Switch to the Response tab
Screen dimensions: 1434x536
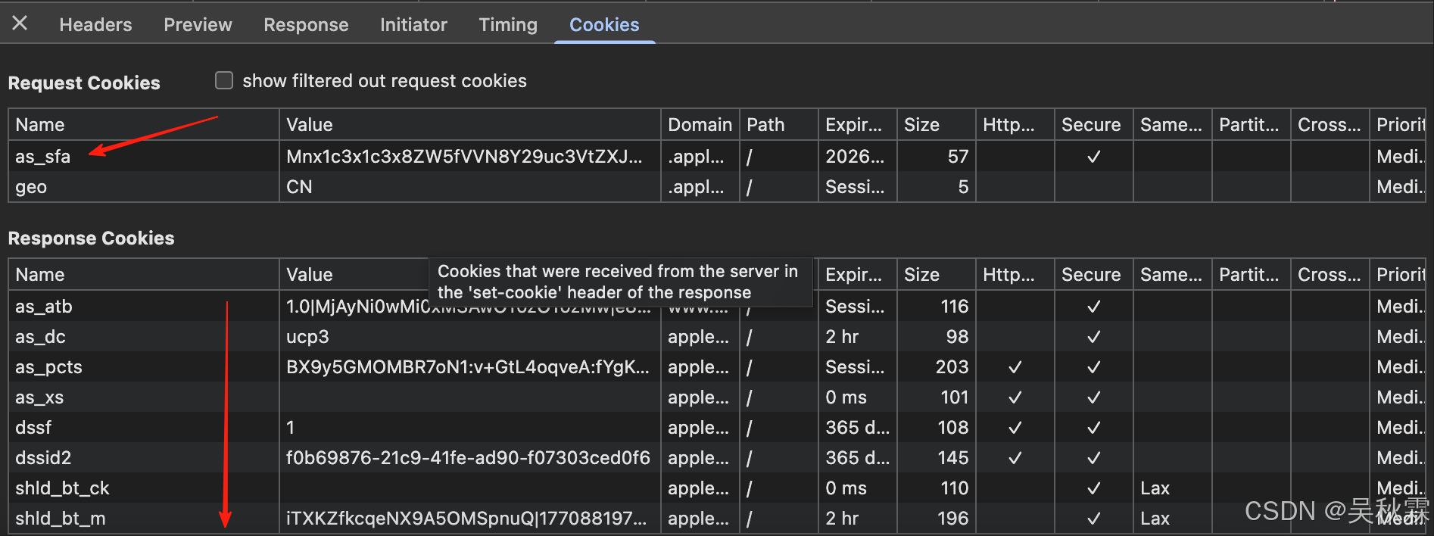(306, 25)
